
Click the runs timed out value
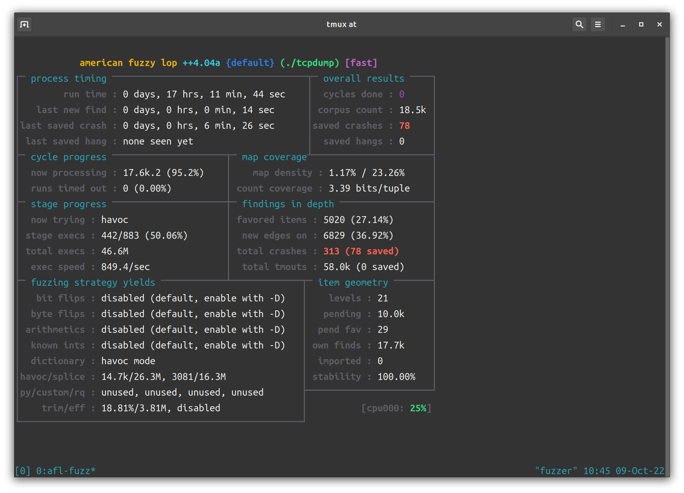coord(147,188)
